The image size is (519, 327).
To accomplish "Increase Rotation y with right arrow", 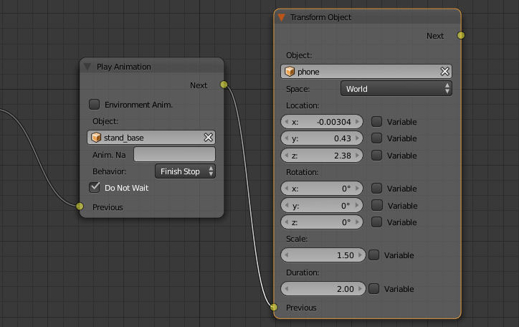I will coord(358,205).
